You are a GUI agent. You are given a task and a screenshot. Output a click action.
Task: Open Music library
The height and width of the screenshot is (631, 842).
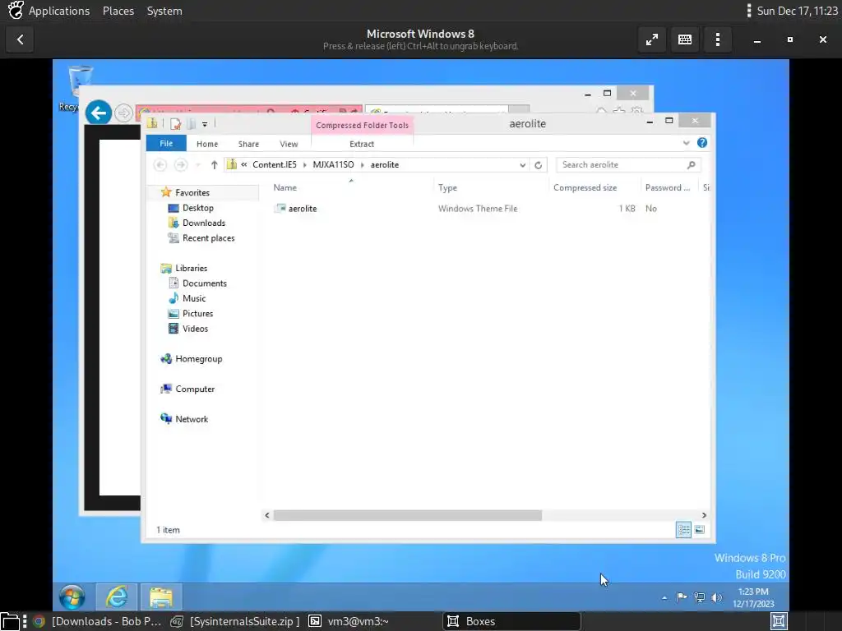coord(194,298)
